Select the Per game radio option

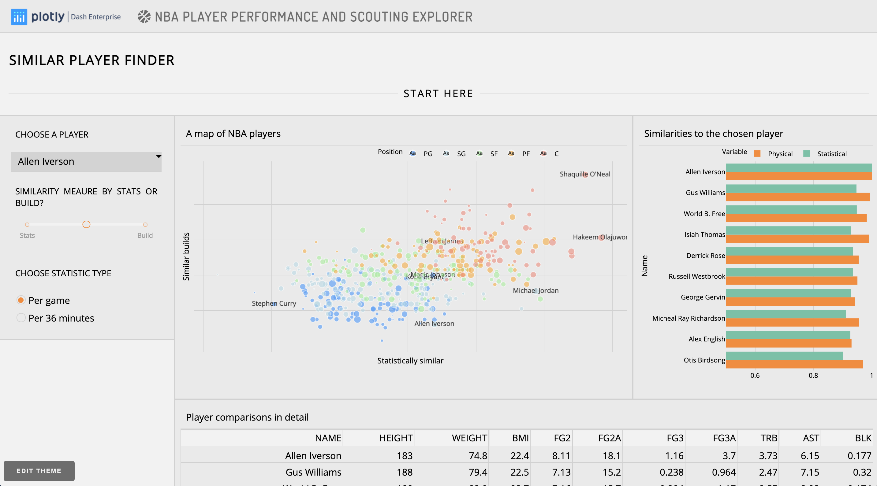pos(21,300)
